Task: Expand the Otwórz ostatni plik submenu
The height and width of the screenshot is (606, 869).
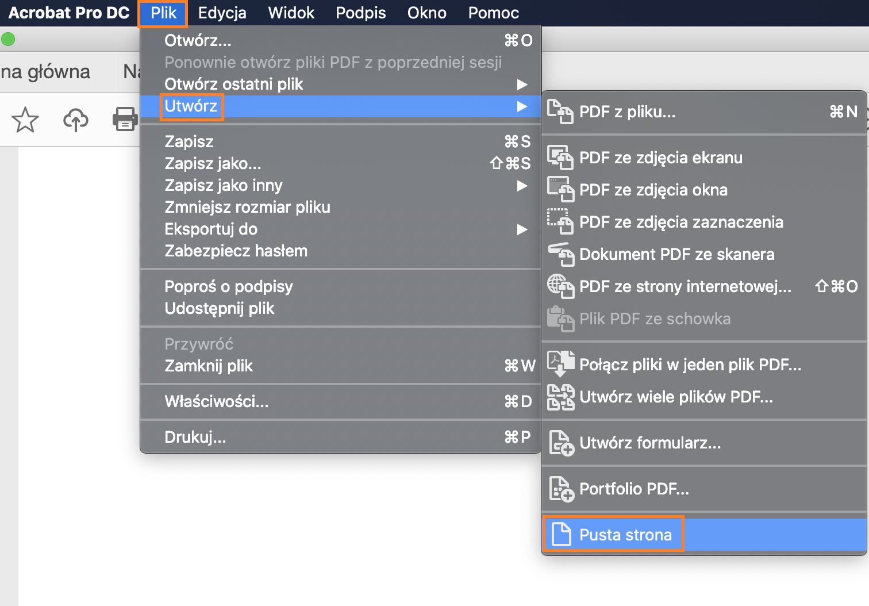Action: (x=233, y=84)
